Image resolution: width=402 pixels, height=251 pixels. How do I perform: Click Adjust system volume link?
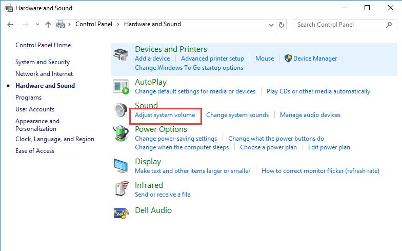(x=165, y=115)
